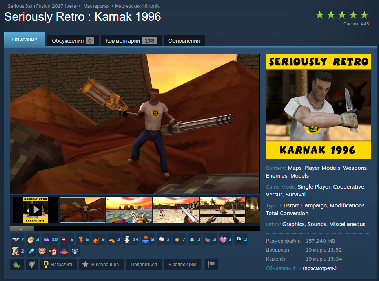Select the shotgun gameplay screenshot thumbnail

pyautogui.click(x=176, y=210)
